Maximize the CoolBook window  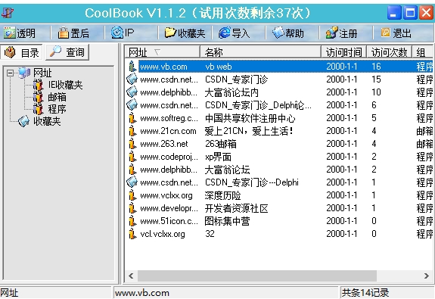coord(410,13)
